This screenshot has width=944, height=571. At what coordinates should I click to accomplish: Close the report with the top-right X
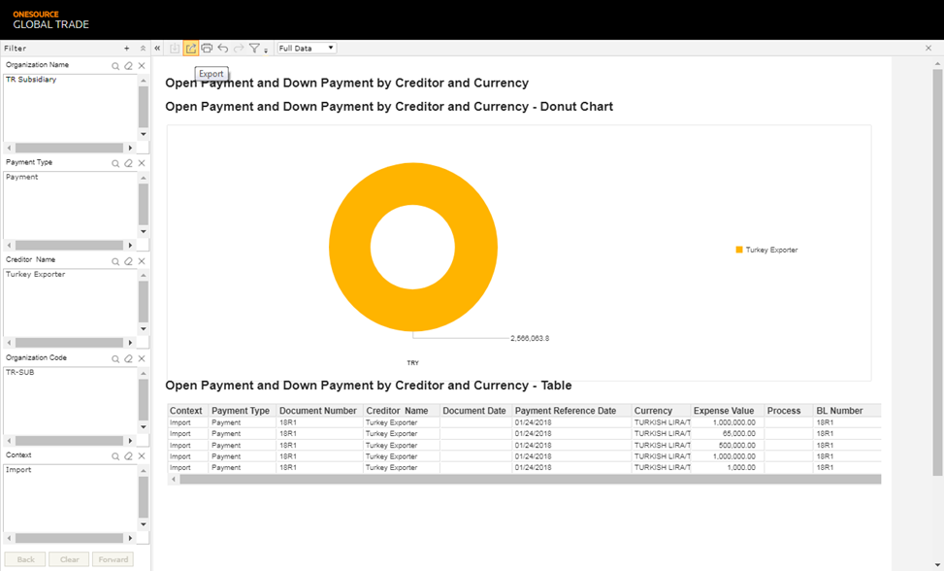928,49
